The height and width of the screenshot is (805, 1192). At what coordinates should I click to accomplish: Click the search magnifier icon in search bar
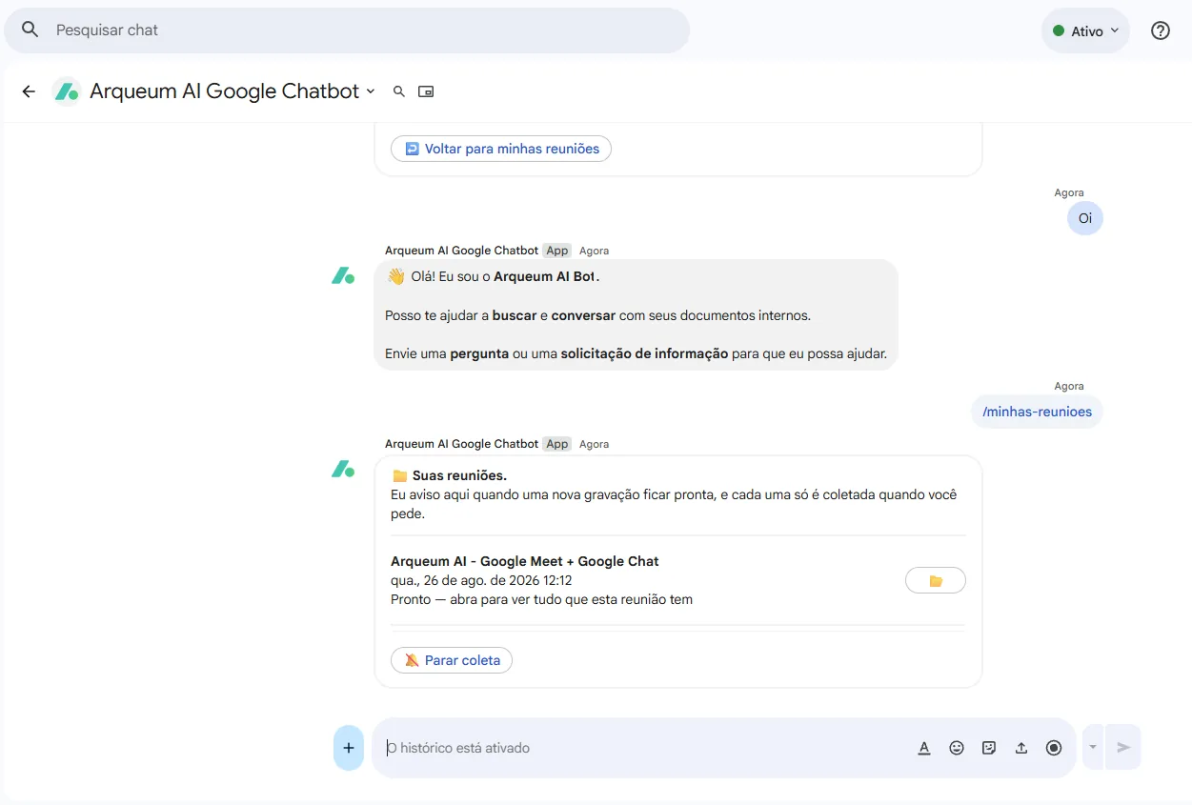point(30,30)
